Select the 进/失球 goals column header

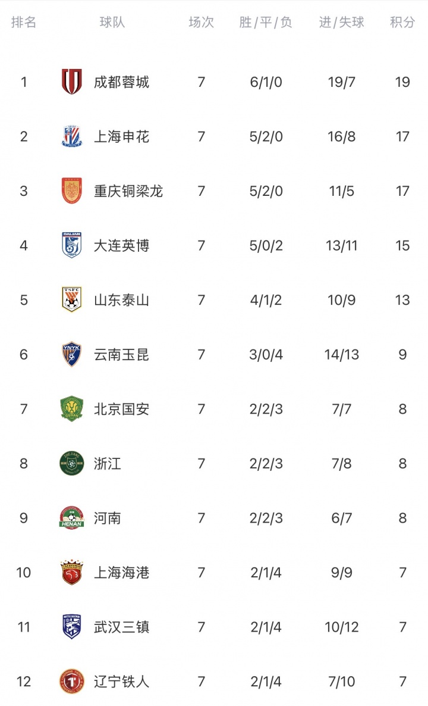coord(341,23)
